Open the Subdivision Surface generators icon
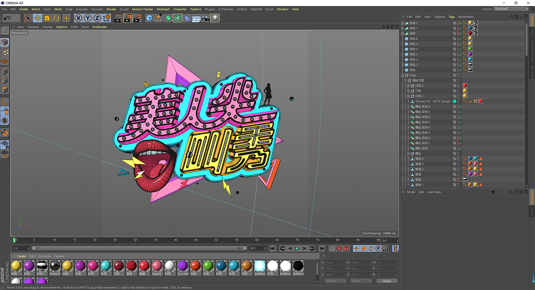The width and height of the screenshot is (535, 290). 168,18
